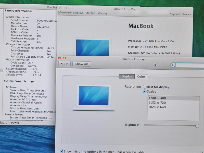The width and height of the screenshot is (204, 153).
Task: Click the Display Sleep Uses Dim row
Action: (x=24, y=109)
